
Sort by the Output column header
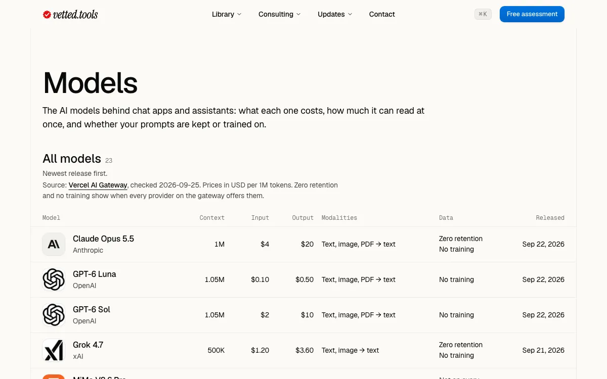303,218
